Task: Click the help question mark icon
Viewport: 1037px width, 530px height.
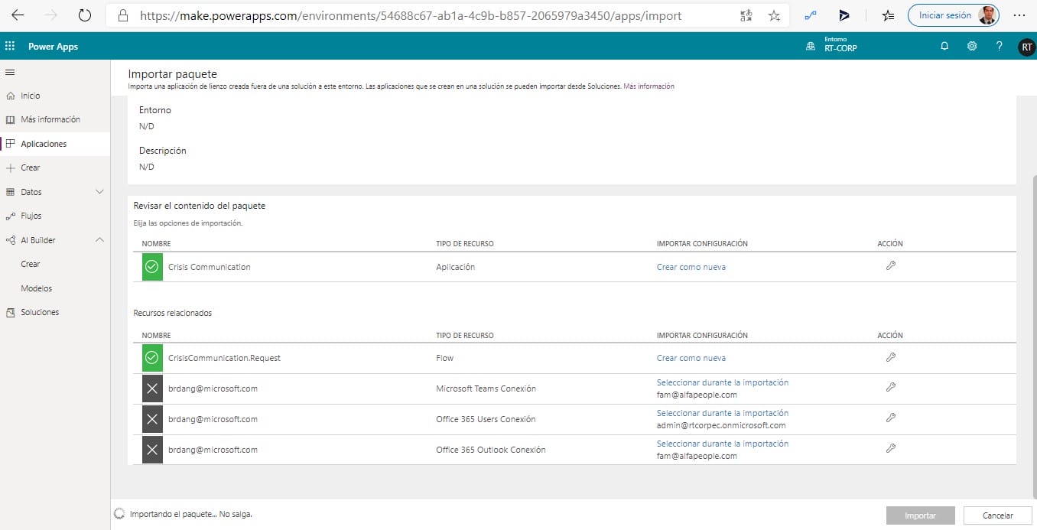Action: tap(999, 47)
